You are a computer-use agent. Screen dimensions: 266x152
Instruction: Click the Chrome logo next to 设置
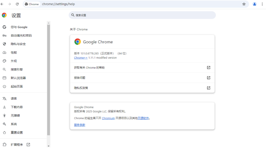[4, 15]
